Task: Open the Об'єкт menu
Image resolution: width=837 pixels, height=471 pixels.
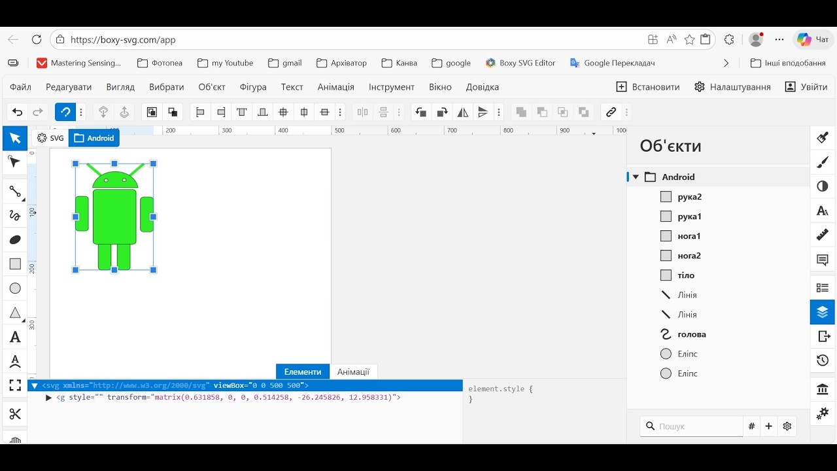Action: (x=212, y=87)
